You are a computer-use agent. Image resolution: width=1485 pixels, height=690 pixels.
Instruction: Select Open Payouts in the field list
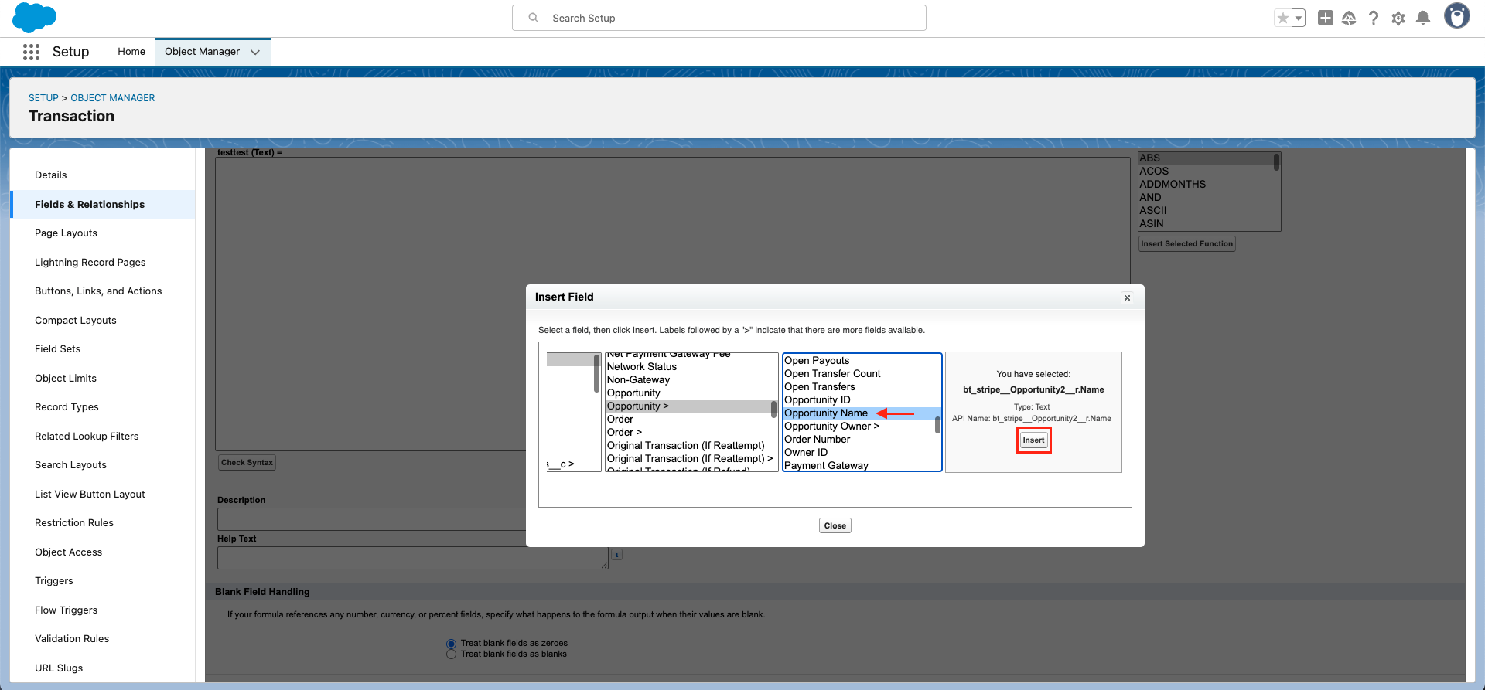[859, 361]
